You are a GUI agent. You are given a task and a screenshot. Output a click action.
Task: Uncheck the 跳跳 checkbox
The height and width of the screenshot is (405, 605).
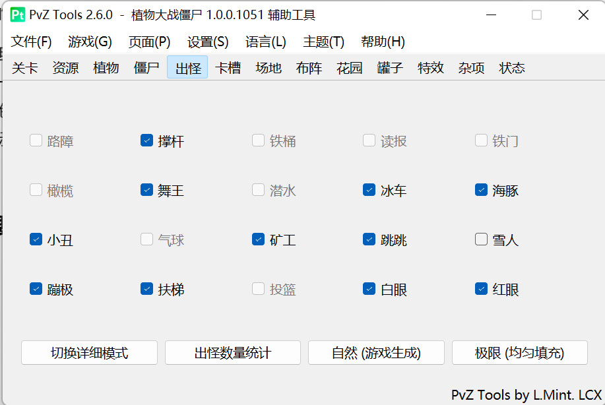click(x=369, y=239)
